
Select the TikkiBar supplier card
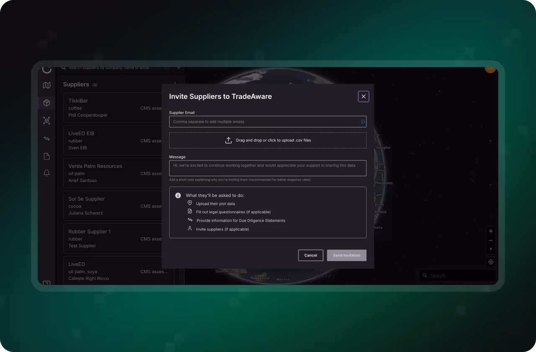click(113, 108)
